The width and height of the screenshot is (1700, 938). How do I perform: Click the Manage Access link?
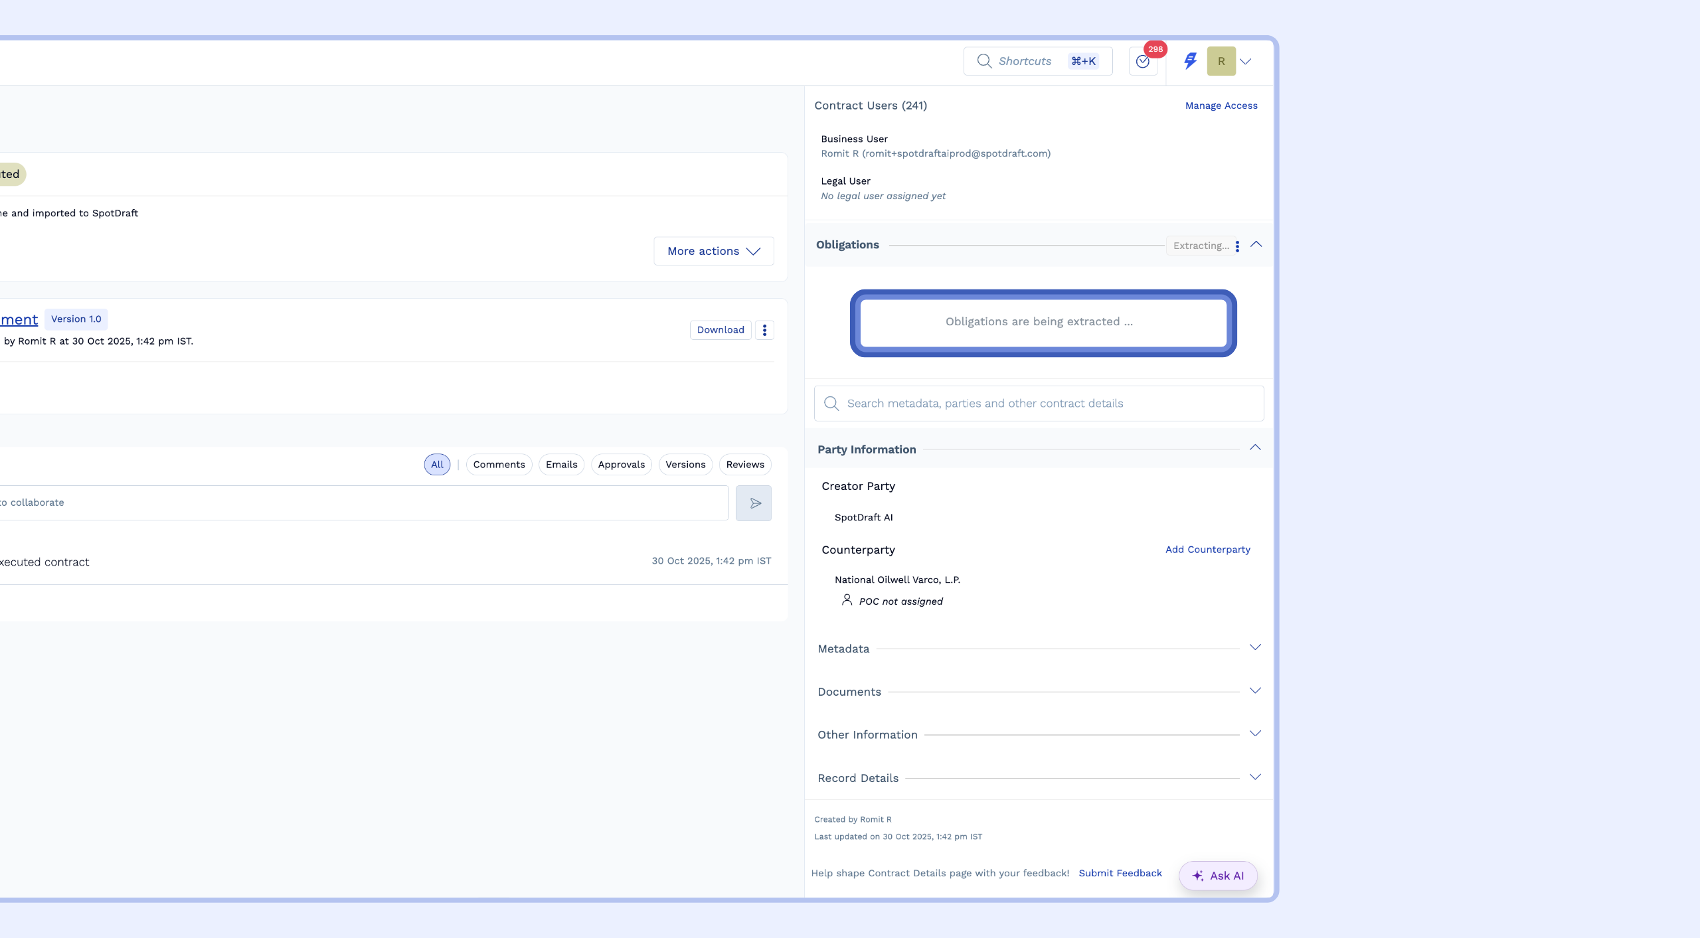pos(1221,106)
